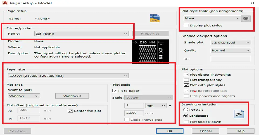Click the printer icon in plotter name
Viewport: 259px width, 135px height.
(x=39, y=34)
